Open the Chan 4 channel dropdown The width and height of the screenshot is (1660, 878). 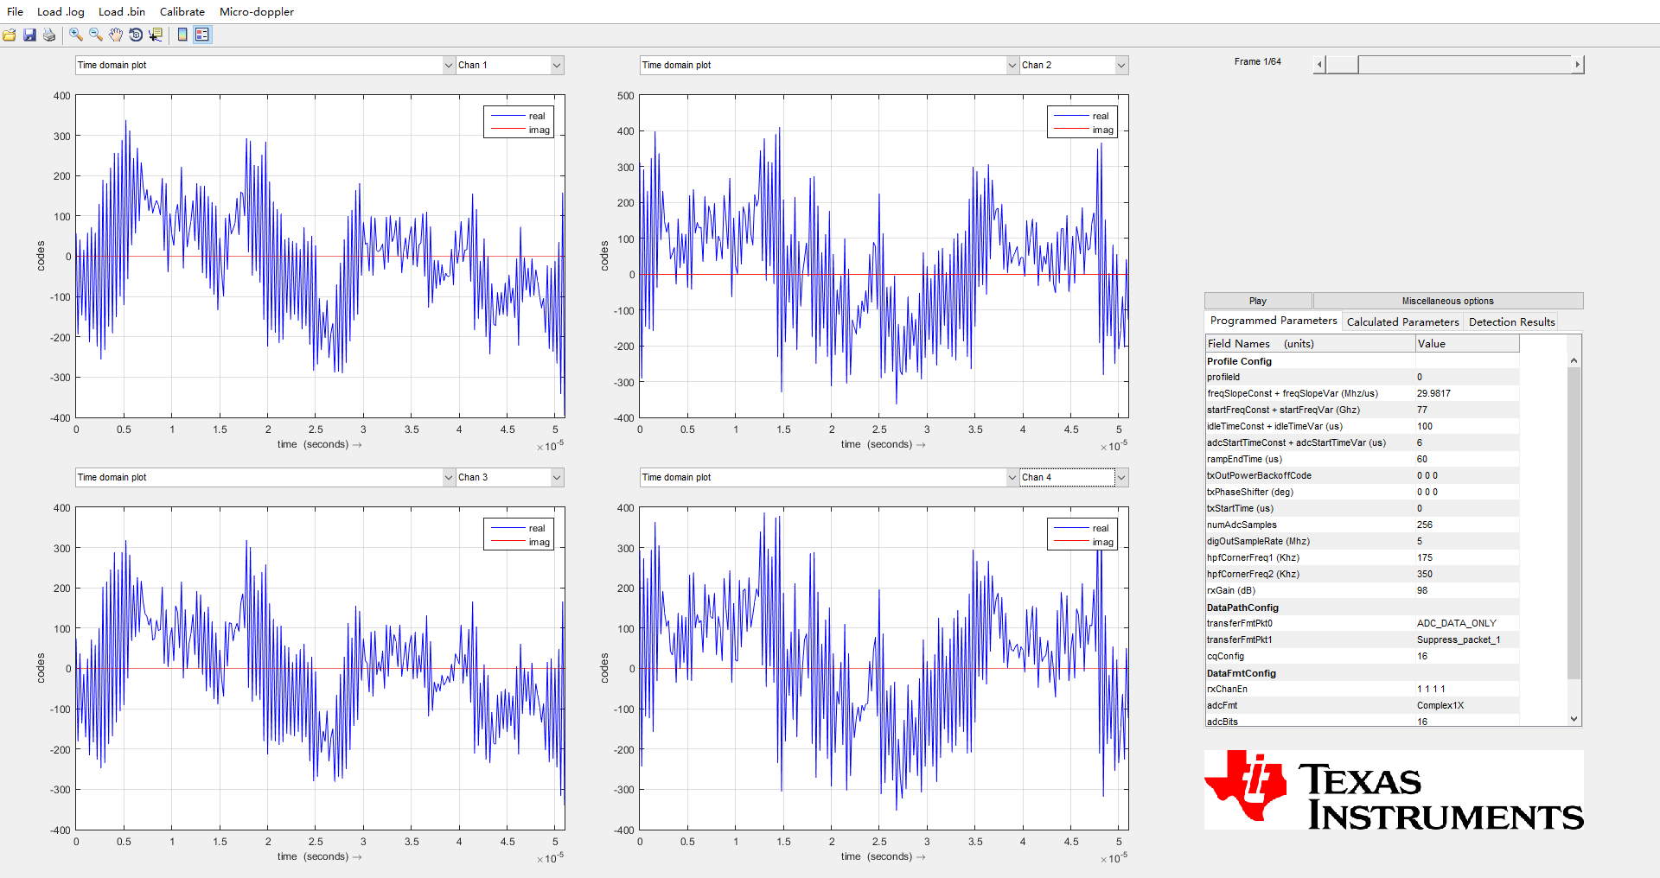coord(1074,477)
